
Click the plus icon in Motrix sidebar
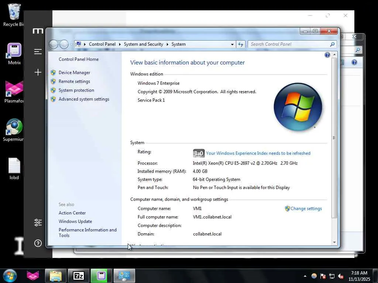[x=38, y=72]
